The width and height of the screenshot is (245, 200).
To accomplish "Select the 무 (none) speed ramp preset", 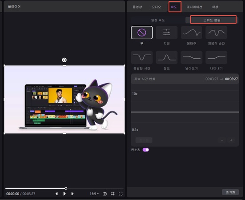I will tap(142, 32).
